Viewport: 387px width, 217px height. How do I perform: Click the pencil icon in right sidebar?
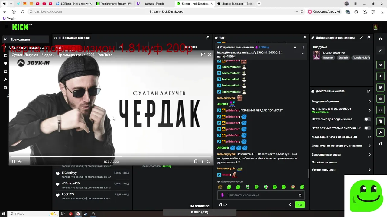pos(380,50)
